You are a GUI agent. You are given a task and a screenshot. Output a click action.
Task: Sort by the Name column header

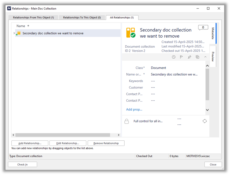21,26
